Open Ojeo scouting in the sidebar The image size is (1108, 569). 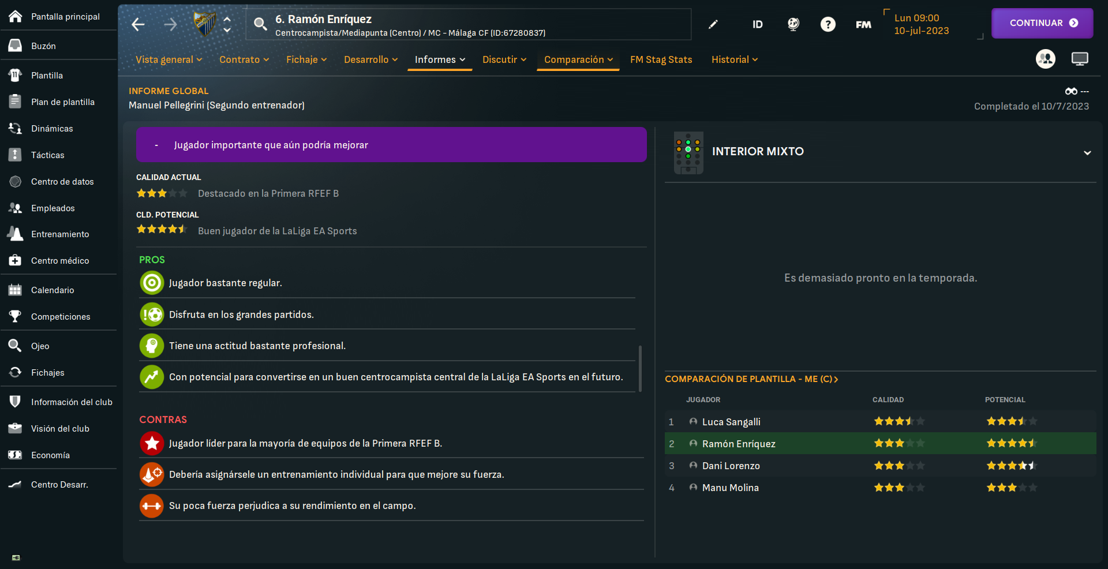click(58, 346)
